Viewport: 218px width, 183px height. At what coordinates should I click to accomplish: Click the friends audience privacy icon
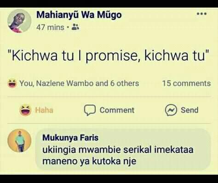[75, 27]
